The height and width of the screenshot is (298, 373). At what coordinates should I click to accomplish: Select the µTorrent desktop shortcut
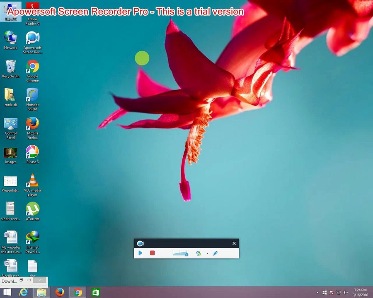[33, 211]
